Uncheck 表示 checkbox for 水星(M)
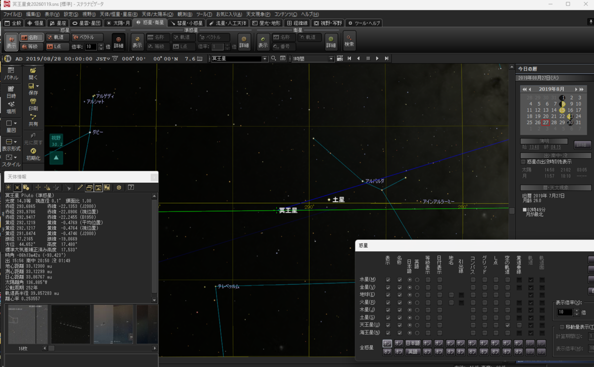Image resolution: width=594 pixels, height=367 pixels. (388, 280)
